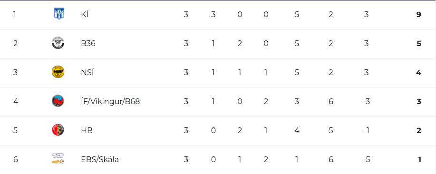Screen dimensions: 436x174
Task: Click the red HB club logo
Action: 58,130
